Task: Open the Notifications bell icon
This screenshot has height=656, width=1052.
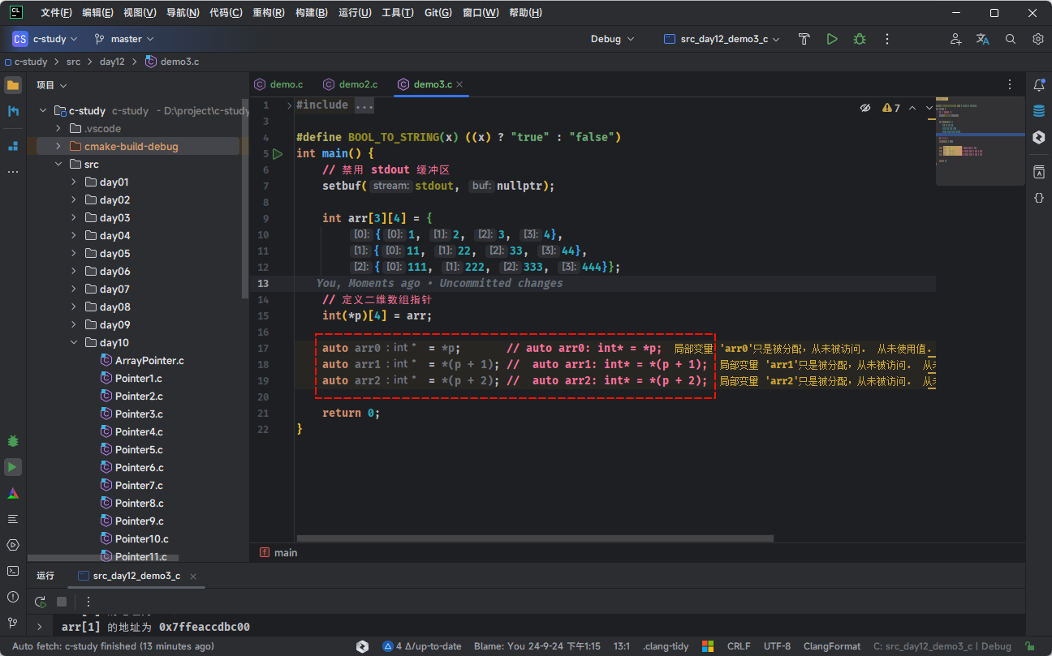Action: click(x=1038, y=85)
